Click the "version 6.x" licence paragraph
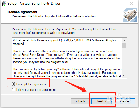This screenshot has height=108, width=139. (x=66, y=57)
